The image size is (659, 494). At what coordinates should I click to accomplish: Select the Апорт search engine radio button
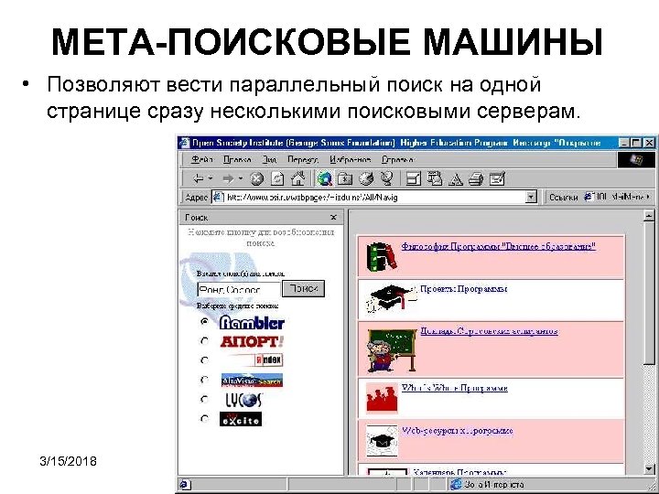click(205, 341)
